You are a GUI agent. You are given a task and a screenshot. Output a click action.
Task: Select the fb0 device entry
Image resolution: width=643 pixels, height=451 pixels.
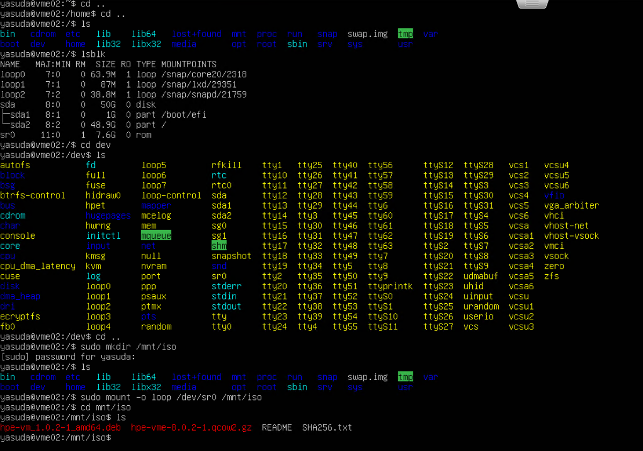[8, 326]
